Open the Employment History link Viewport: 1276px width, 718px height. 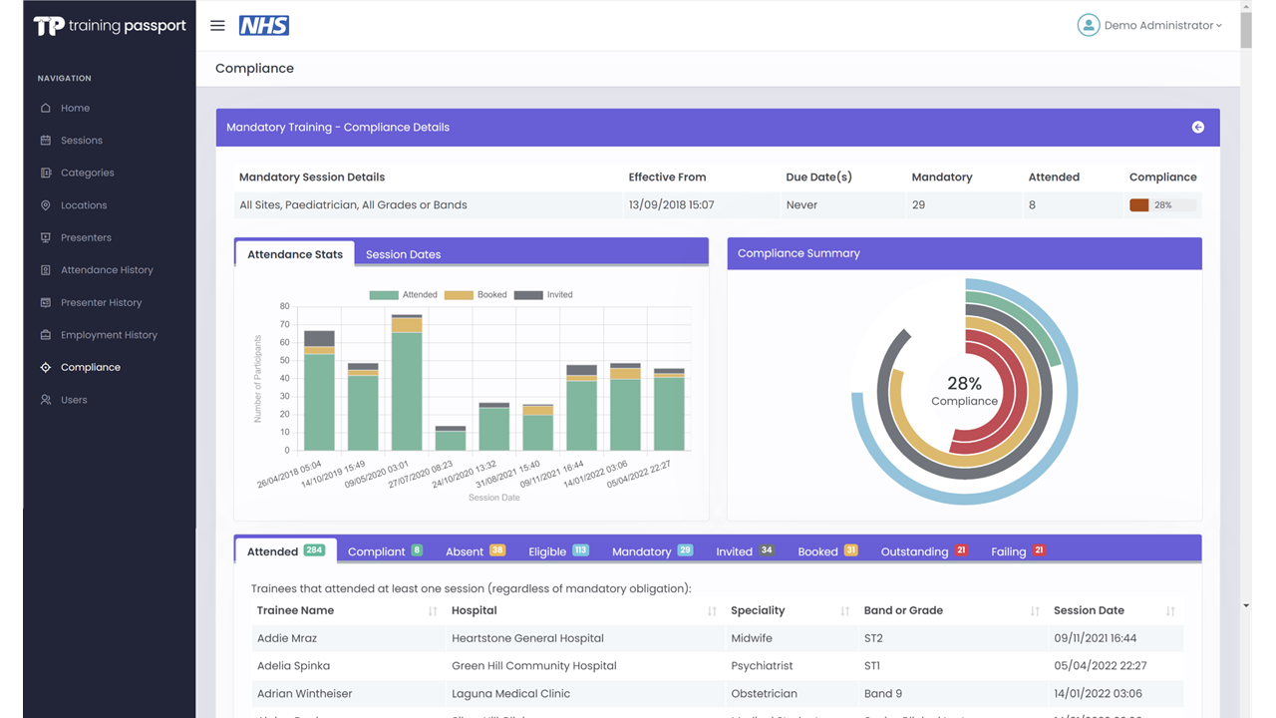[x=109, y=335]
